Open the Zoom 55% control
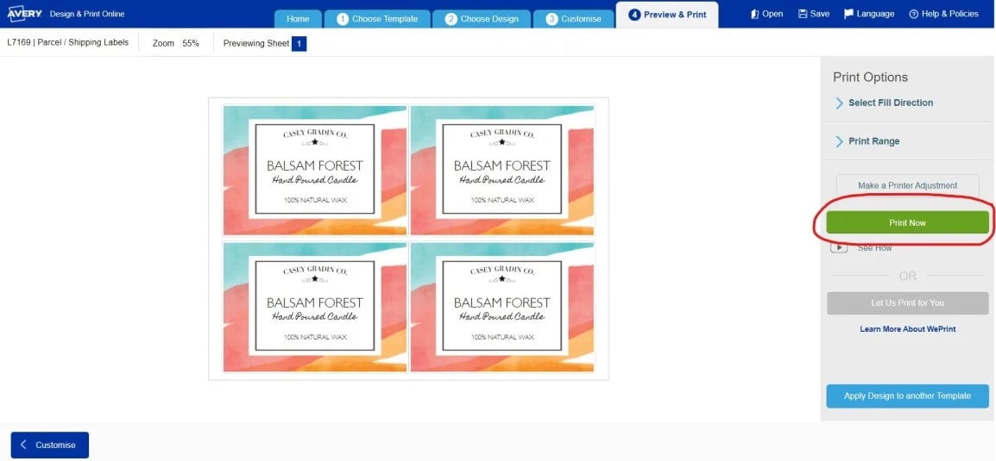Viewport: 996px width, 461px height. coord(176,44)
